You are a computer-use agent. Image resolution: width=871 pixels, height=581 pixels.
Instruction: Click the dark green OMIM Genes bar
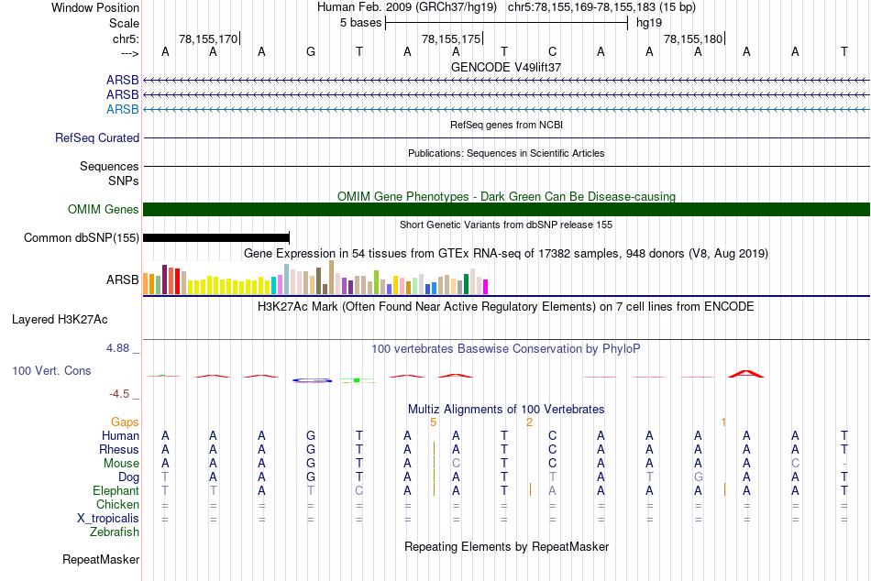click(507, 210)
